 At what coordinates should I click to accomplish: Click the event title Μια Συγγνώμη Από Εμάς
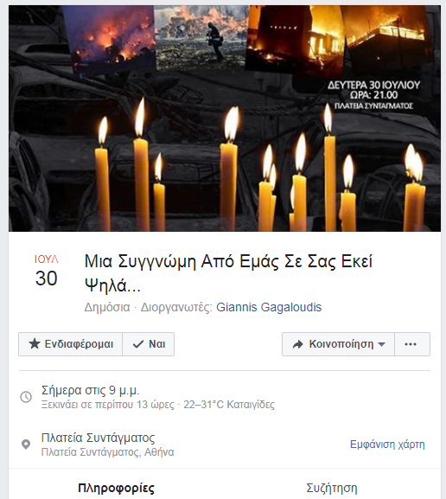pos(228,273)
